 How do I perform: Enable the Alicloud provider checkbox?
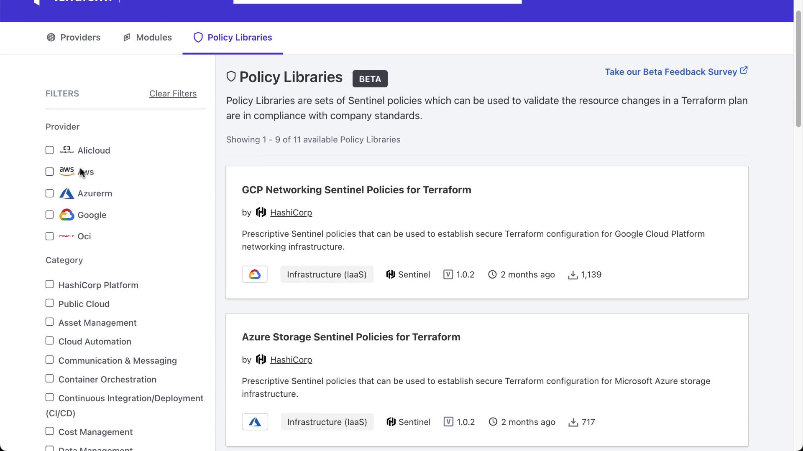click(x=50, y=150)
